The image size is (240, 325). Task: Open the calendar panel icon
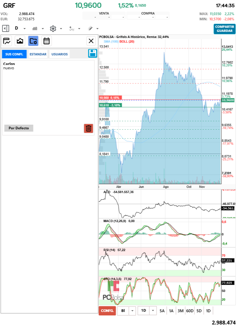[x=46, y=41]
